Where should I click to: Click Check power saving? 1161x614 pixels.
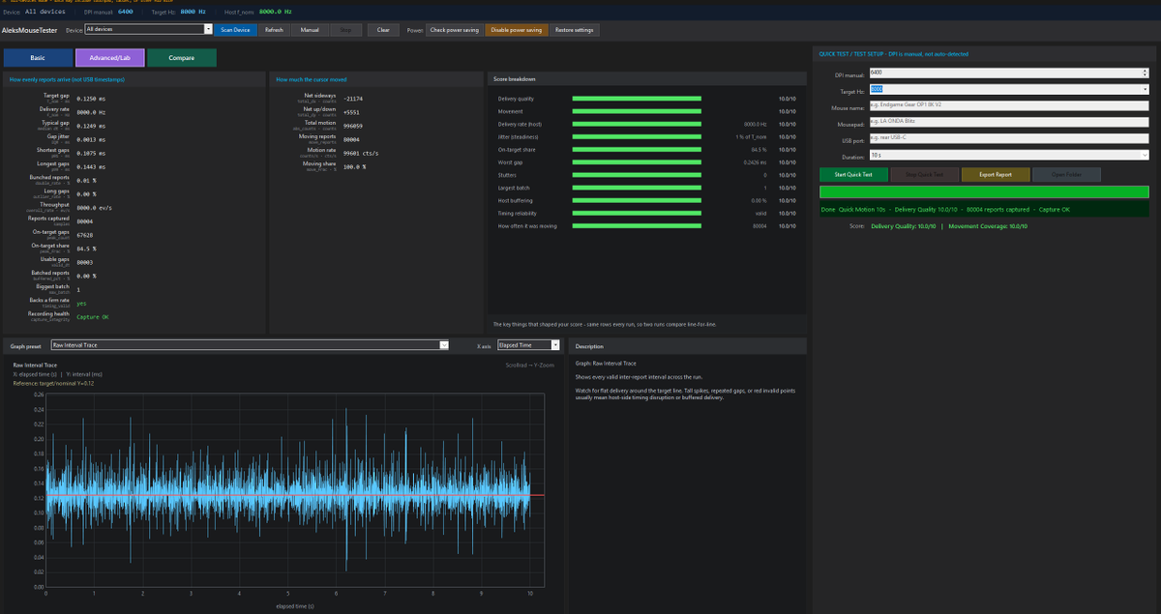pyautogui.click(x=454, y=30)
